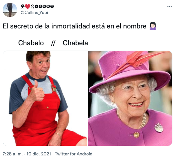The height and width of the screenshot is (159, 176).
Task: Click the 7:28 a. m. timestamp
Action: (x=13, y=154)
